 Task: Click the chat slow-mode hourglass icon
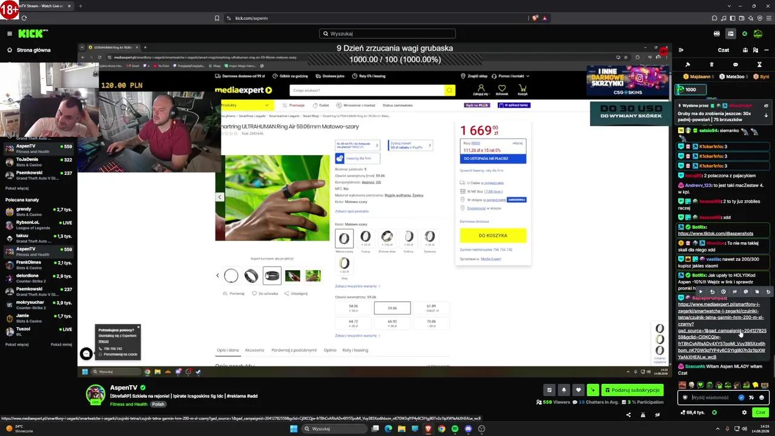click(759, 64)
